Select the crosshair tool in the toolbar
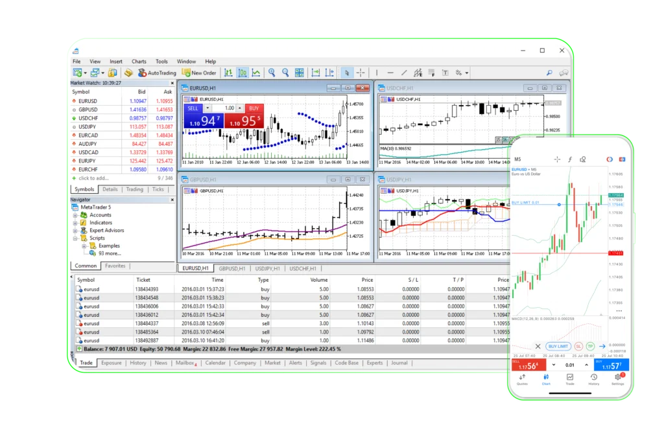664x425 pixels. click(361, 73)
